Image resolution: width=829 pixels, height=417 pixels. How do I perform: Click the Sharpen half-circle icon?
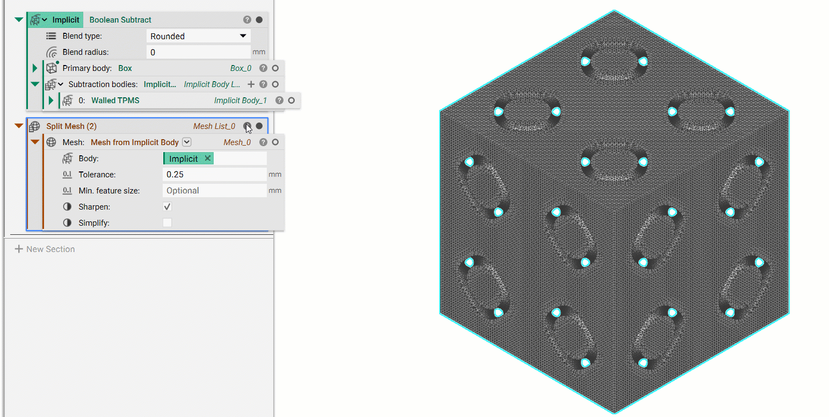click(66, 206)
